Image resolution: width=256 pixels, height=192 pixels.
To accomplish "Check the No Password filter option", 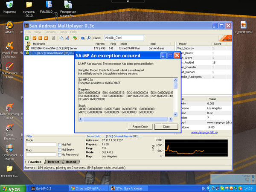I will (x=60, y=155).
